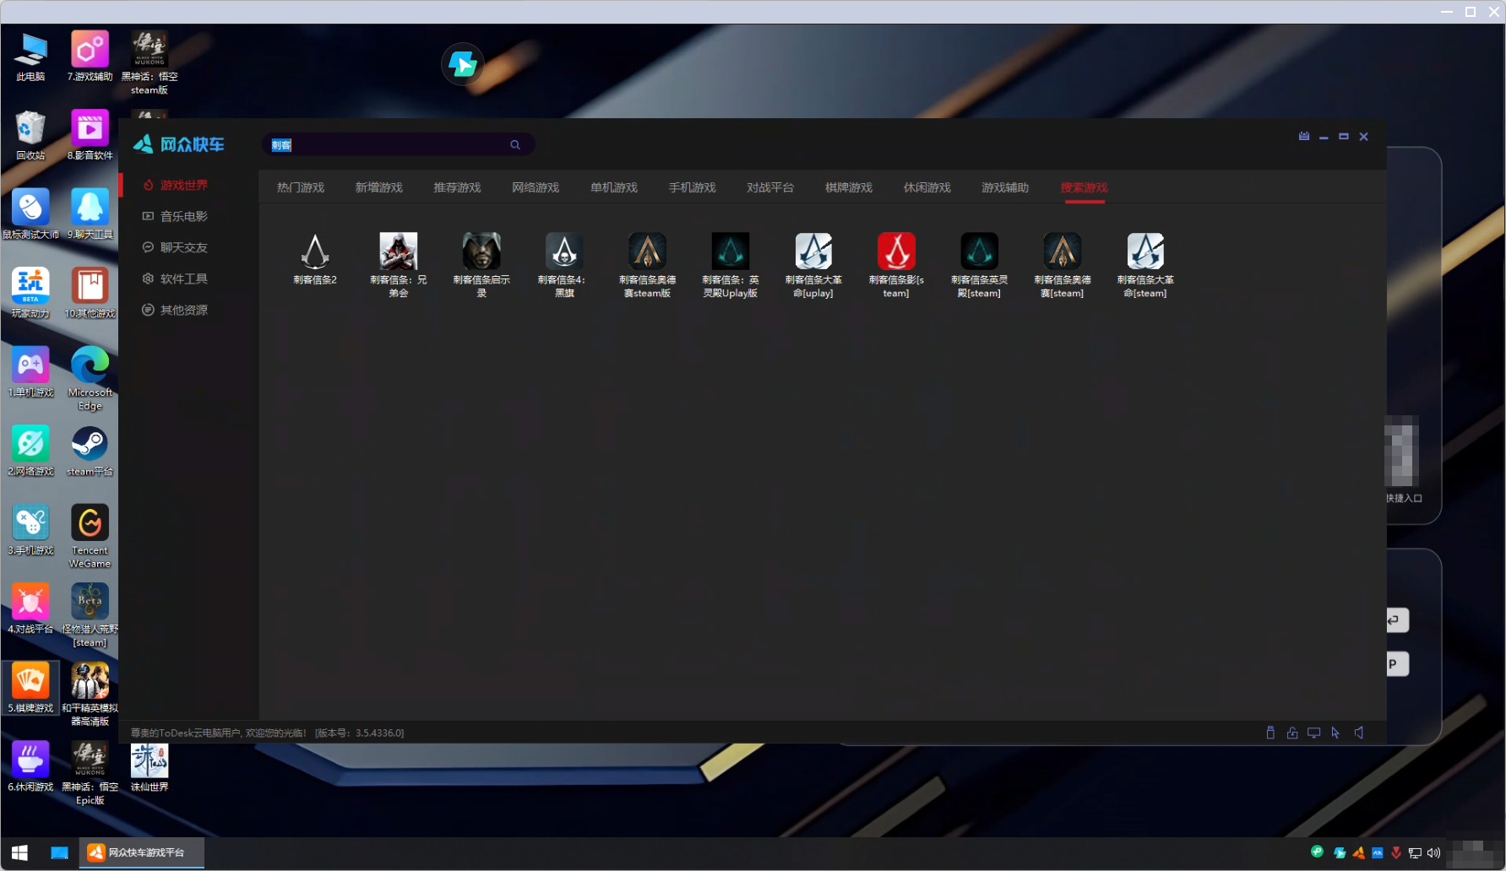Click the P button in right panel
Viewport: 1506px width, 871px height.
(1395, 664)
